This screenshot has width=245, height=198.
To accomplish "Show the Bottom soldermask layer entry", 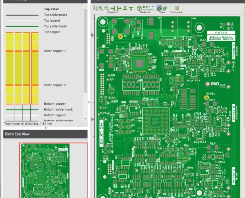I will (x=58, y=109).
